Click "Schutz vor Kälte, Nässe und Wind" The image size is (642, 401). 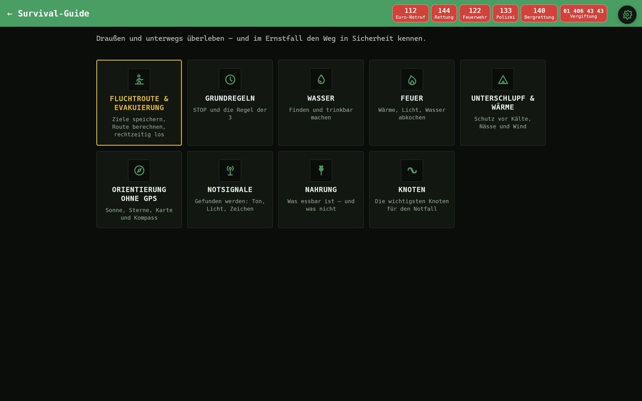503,122
